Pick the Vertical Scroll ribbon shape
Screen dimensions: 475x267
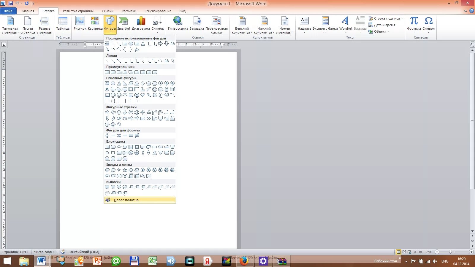click(x=131, y=176)
